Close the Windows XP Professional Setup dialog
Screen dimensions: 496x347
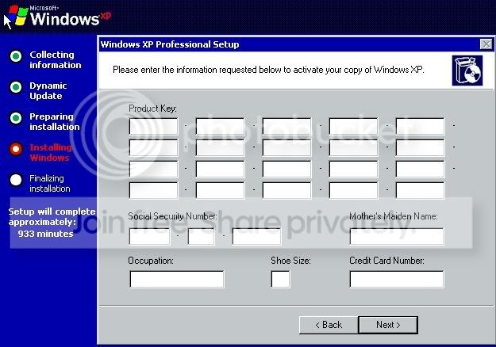point(486,44)
